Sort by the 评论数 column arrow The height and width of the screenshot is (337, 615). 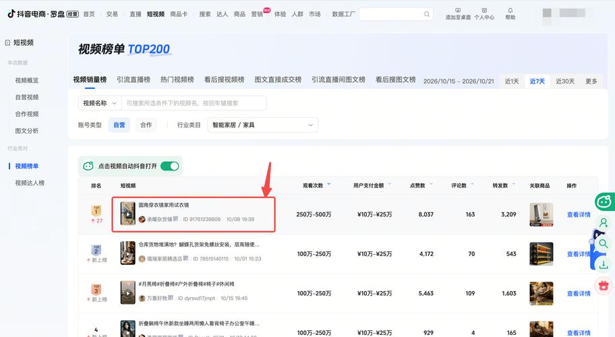pyautogui.click(x=472, y=184)
